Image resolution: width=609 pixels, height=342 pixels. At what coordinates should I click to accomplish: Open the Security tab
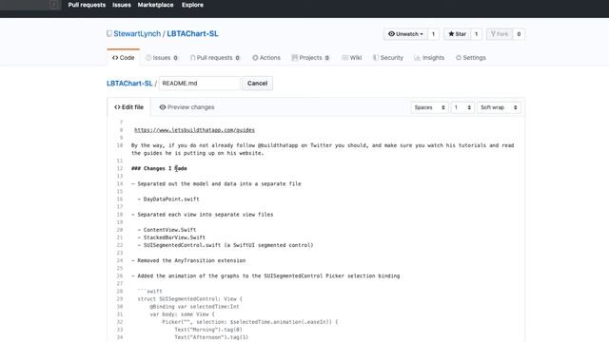pos(388,57)
